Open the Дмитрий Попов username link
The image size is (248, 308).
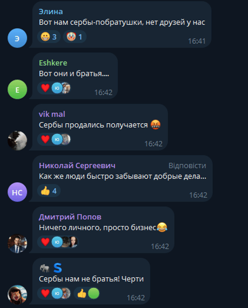[x=70, y=217]
